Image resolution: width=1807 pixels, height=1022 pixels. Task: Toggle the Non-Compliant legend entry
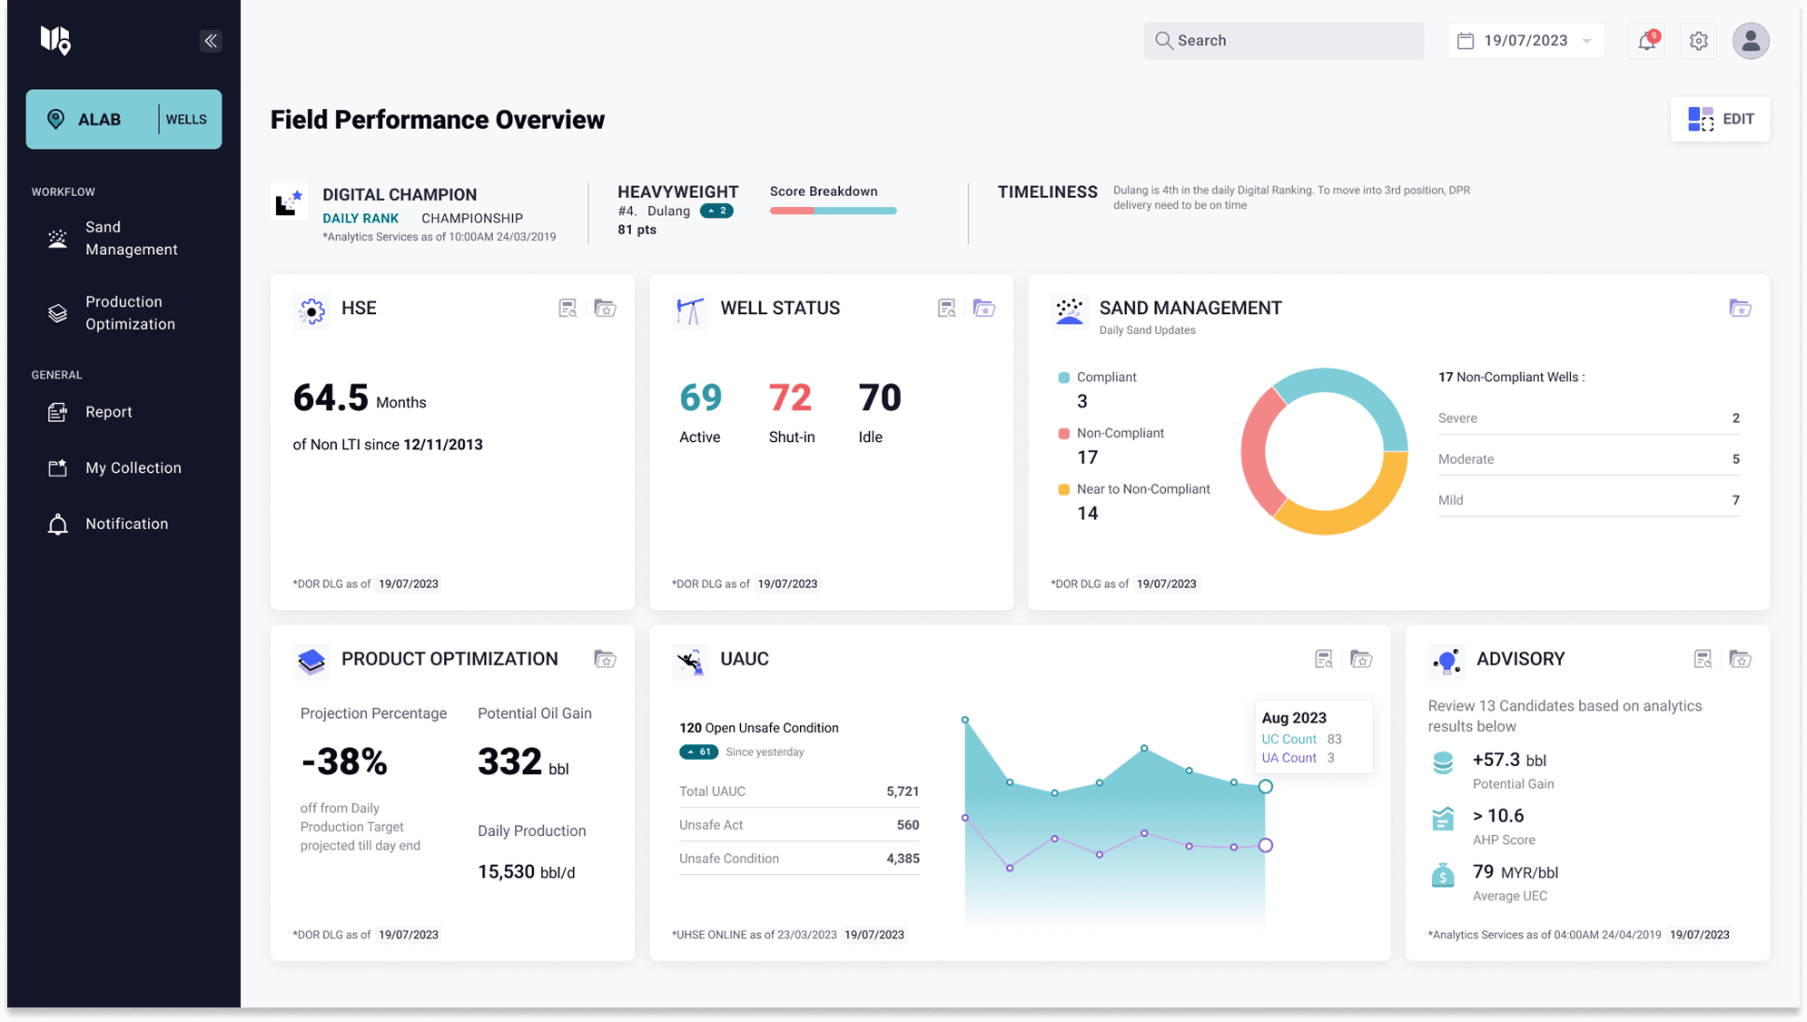(1062, 433)
